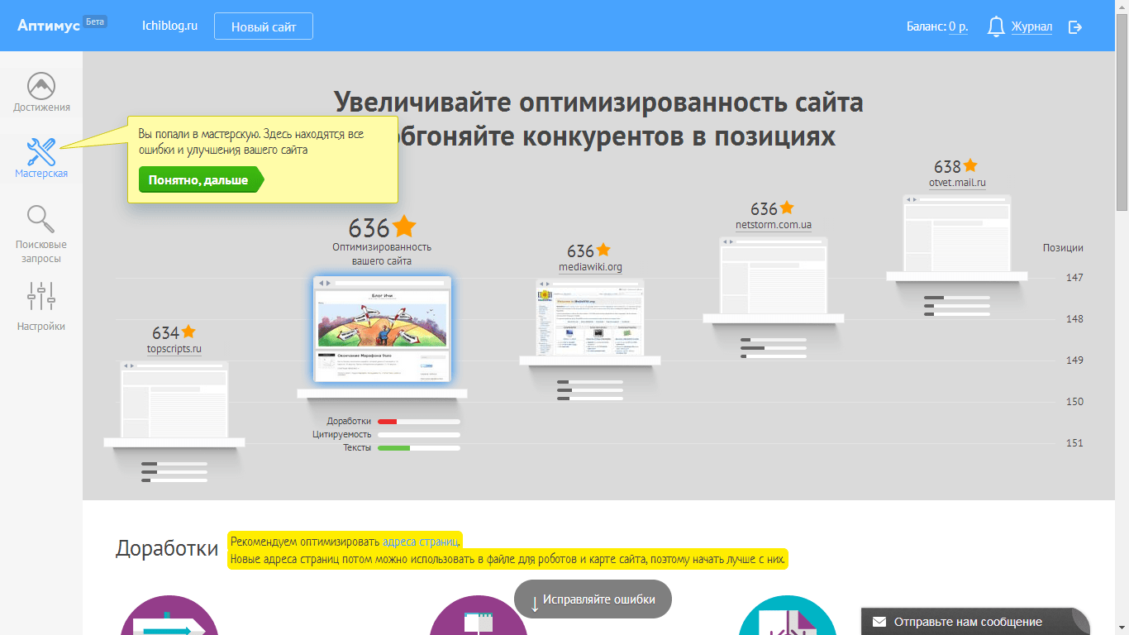Click the Доработки section heading
Image resolution: width=1129 pixels, height=635 pixels.
[x=167, y=548]
